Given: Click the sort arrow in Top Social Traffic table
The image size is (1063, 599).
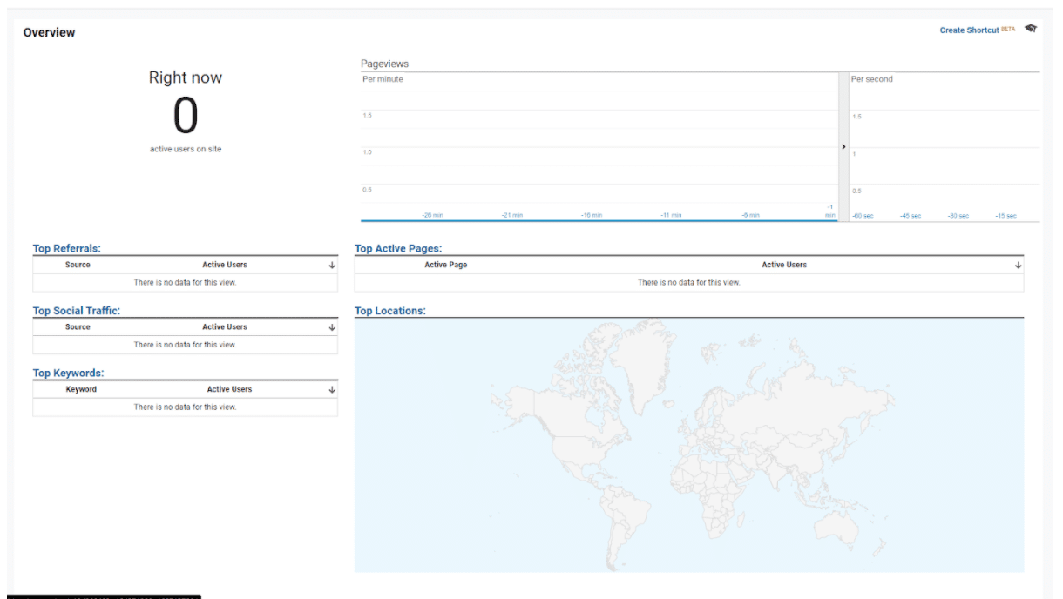Looking at the screenshot, I should point(332,328).
